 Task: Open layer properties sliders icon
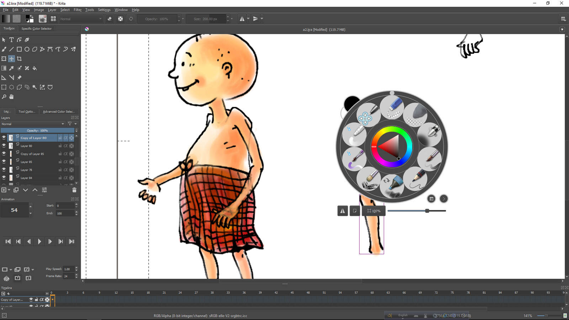[x=44, y=190]
